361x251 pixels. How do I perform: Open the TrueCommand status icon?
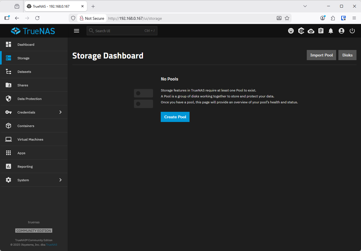(301, 31)
